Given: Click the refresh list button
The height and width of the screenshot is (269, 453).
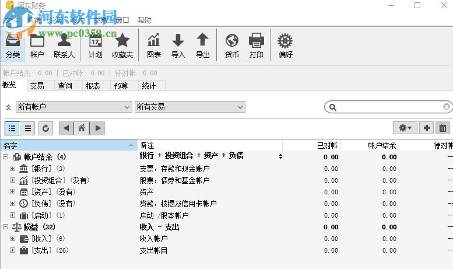Looking at the screenshot, I should 45,128.
